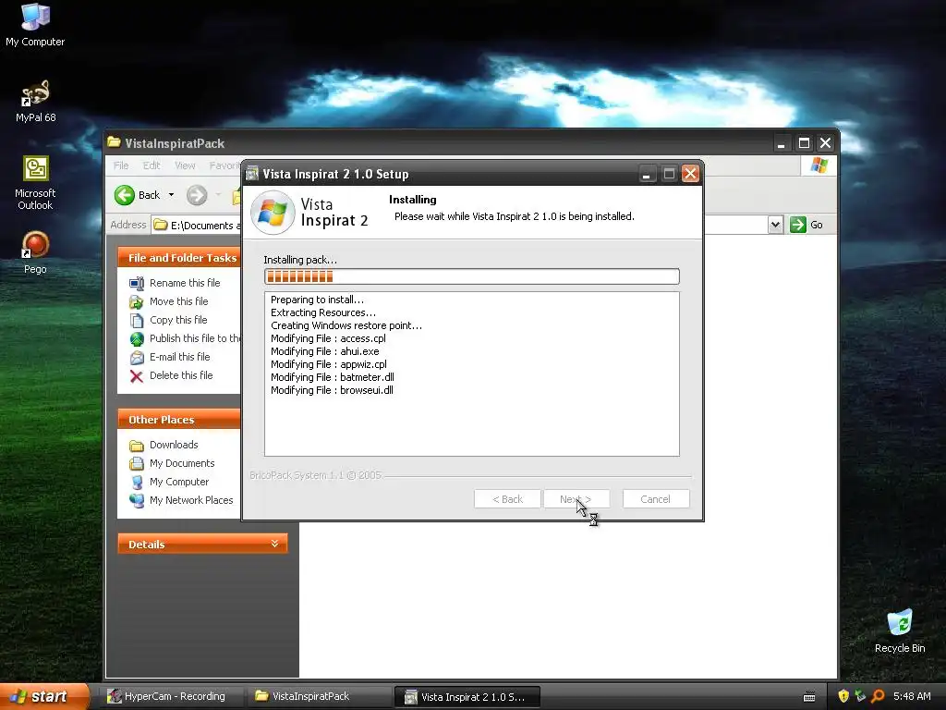946x710 pixels.
Task: Click the Next button in setup dialog
Action: [576, 499]
